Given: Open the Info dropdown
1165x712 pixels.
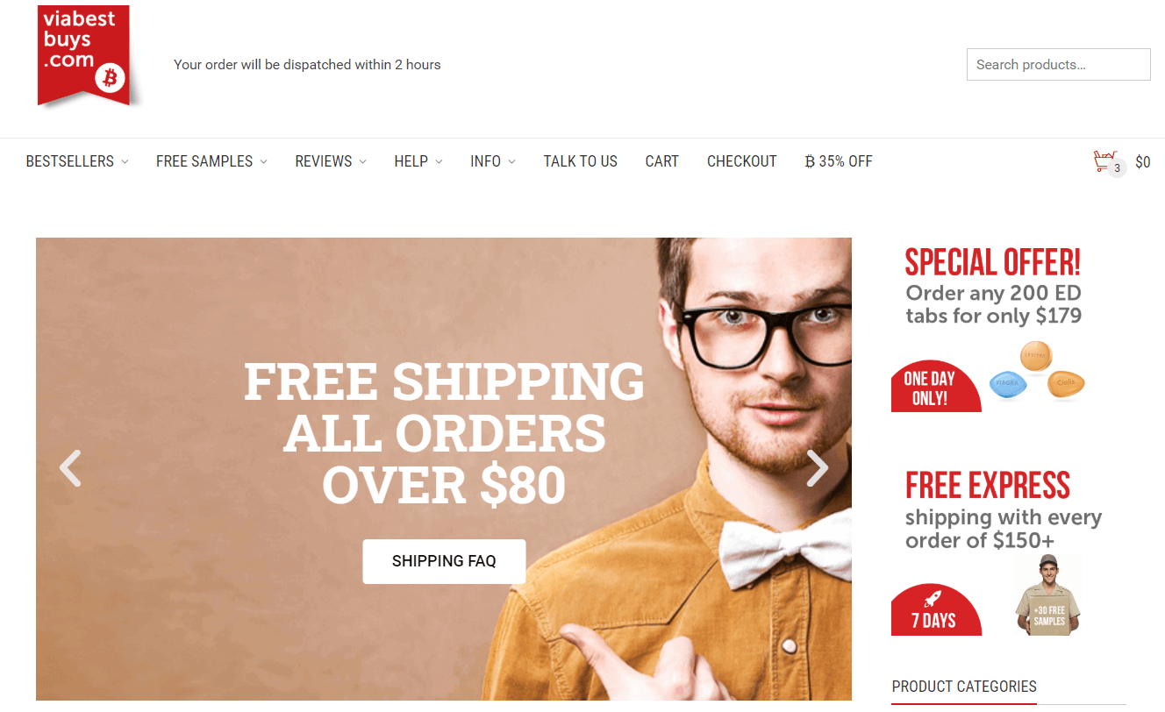Looking at the screenshot, I should click(x=493, y=161).
